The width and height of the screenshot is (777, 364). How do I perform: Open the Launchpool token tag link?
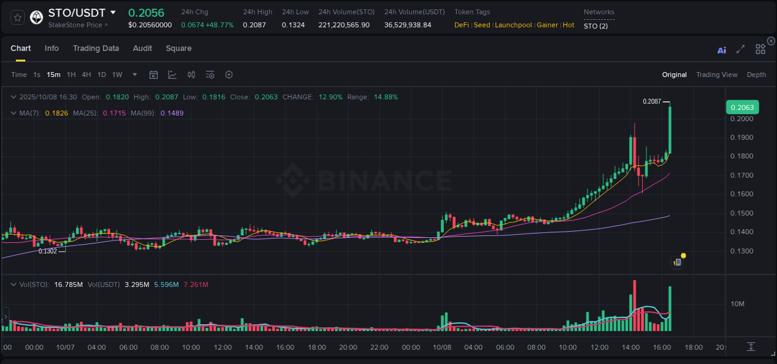[513, 25]
